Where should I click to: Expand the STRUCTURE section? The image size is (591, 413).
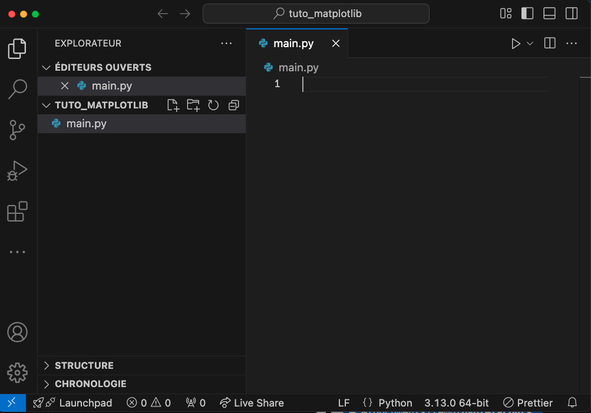tap(84, 365)
